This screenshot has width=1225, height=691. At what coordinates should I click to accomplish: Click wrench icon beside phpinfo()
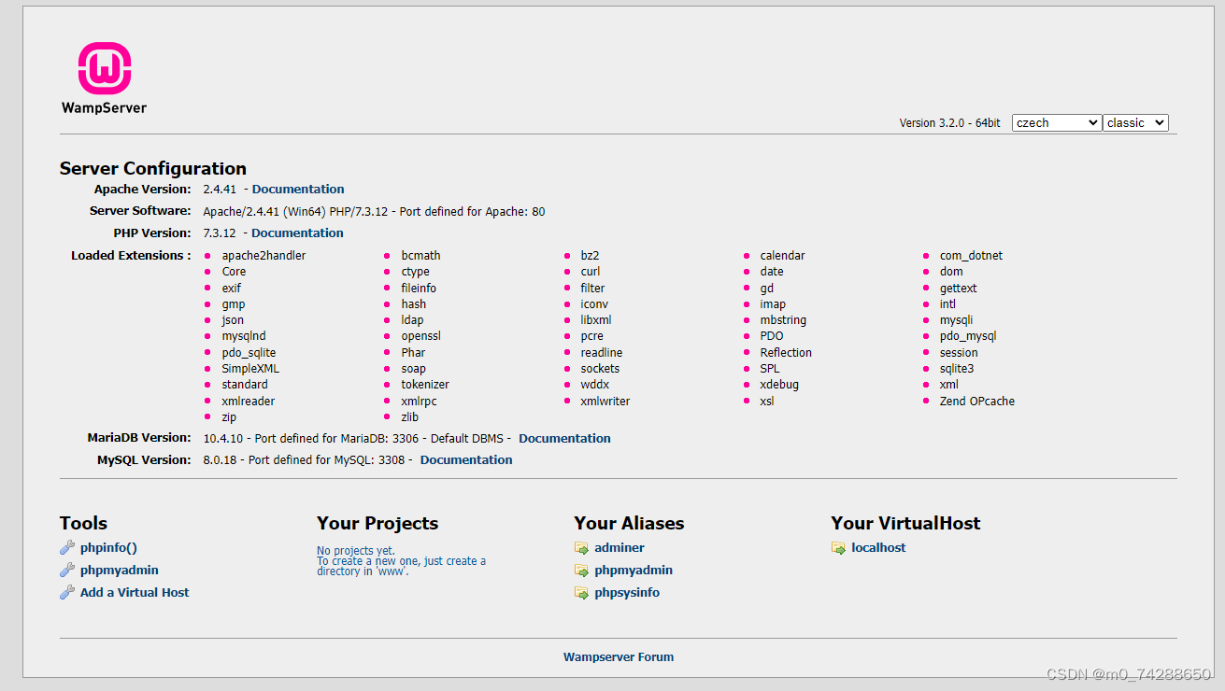point(67,548)
